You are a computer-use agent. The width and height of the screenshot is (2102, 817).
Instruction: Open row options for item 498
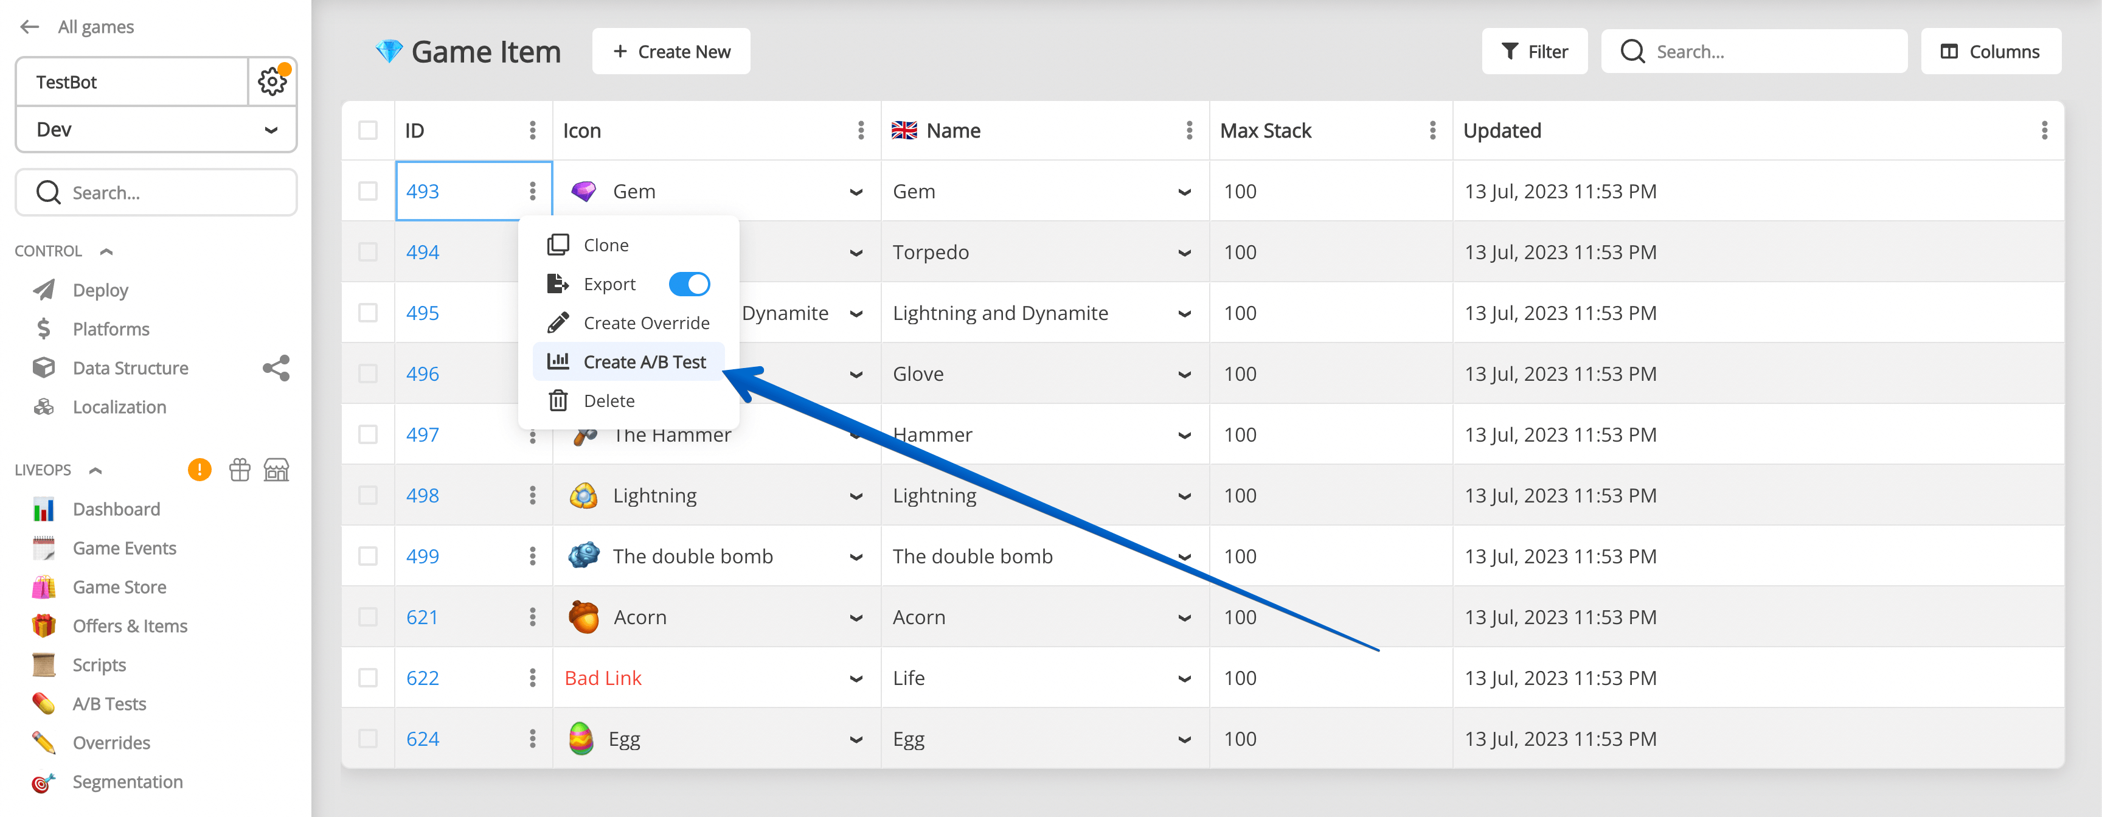point(533,495)
